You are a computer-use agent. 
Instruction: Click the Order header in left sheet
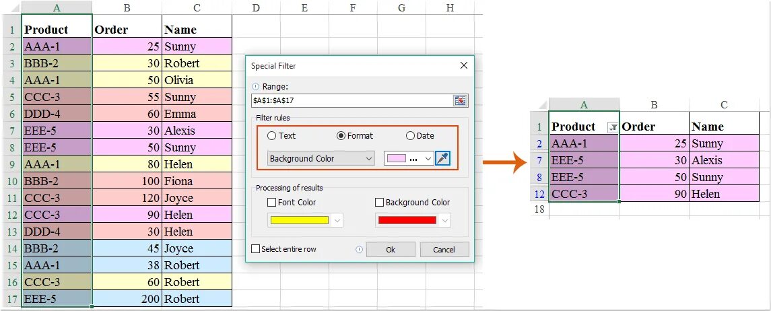coord(127,30)
